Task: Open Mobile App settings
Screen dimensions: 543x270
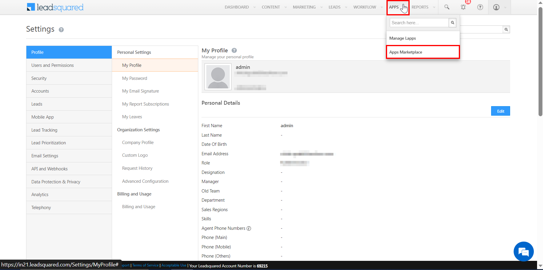Action: [69, 117]
